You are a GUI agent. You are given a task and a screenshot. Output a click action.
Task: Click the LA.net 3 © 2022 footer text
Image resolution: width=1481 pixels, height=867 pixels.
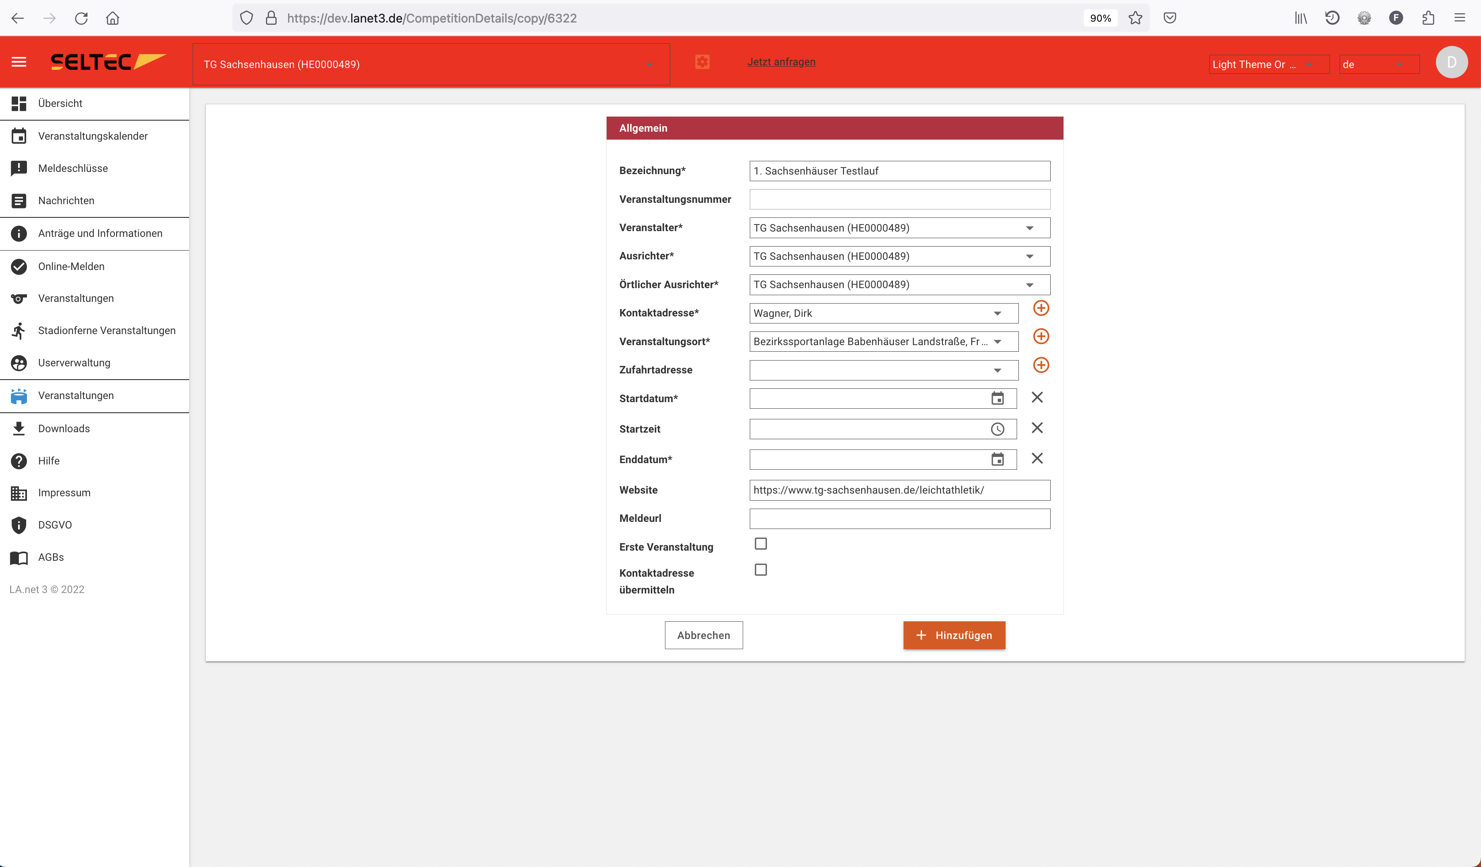[x=47, y=589]
